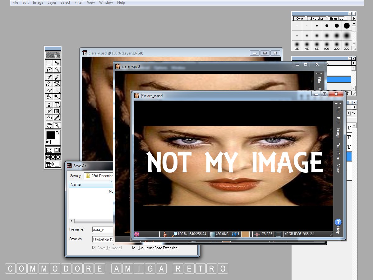
Task: Toggle the Save Thumbnail checkbox
Action: (94, 248)
